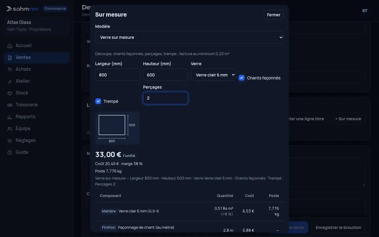Click the Matière tag
379x237 pixels.
pyautogui.click(x=109, y=211)
